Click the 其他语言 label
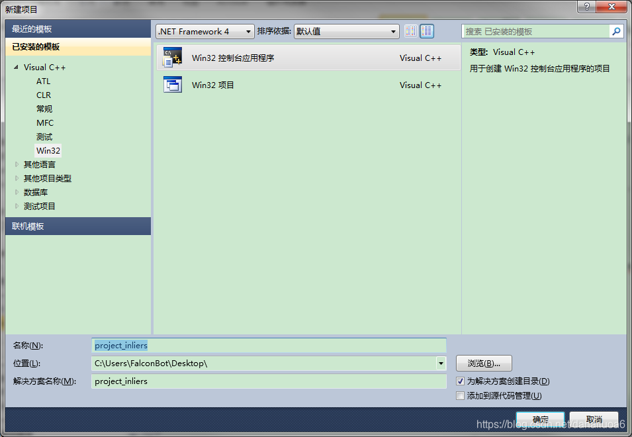Screen dimensions: 632x437 pyautogui.click(x=40, y=164)
